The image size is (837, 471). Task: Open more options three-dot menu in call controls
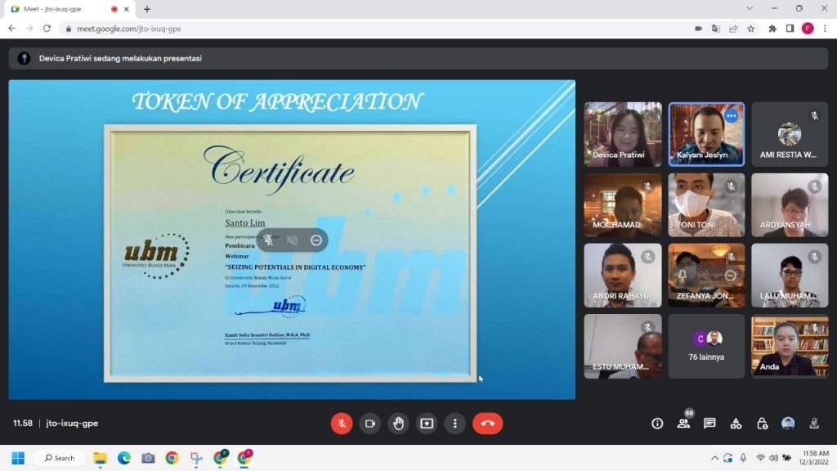(454, 424)
